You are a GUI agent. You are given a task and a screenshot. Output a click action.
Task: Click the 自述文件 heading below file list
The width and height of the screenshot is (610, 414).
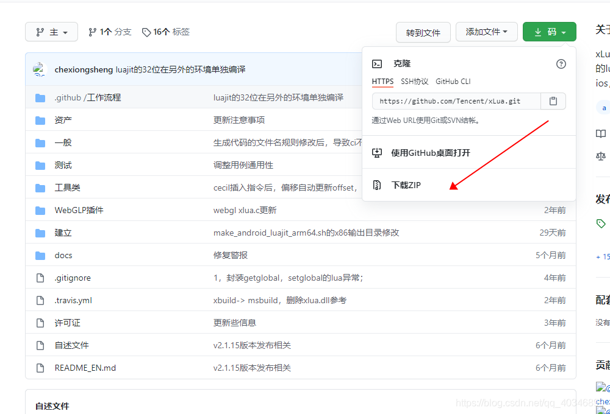(52, 406)
